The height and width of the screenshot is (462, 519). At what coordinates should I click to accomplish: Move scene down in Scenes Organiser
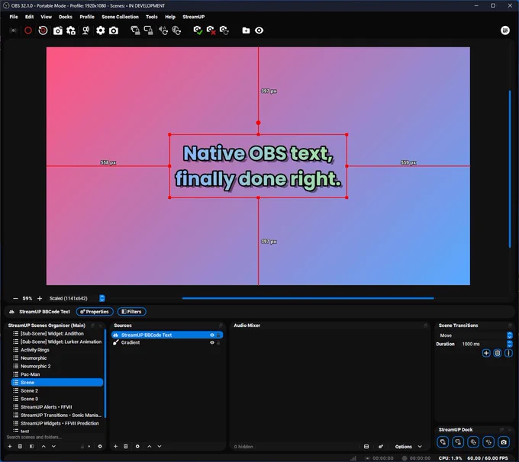(x=53, y=446)
